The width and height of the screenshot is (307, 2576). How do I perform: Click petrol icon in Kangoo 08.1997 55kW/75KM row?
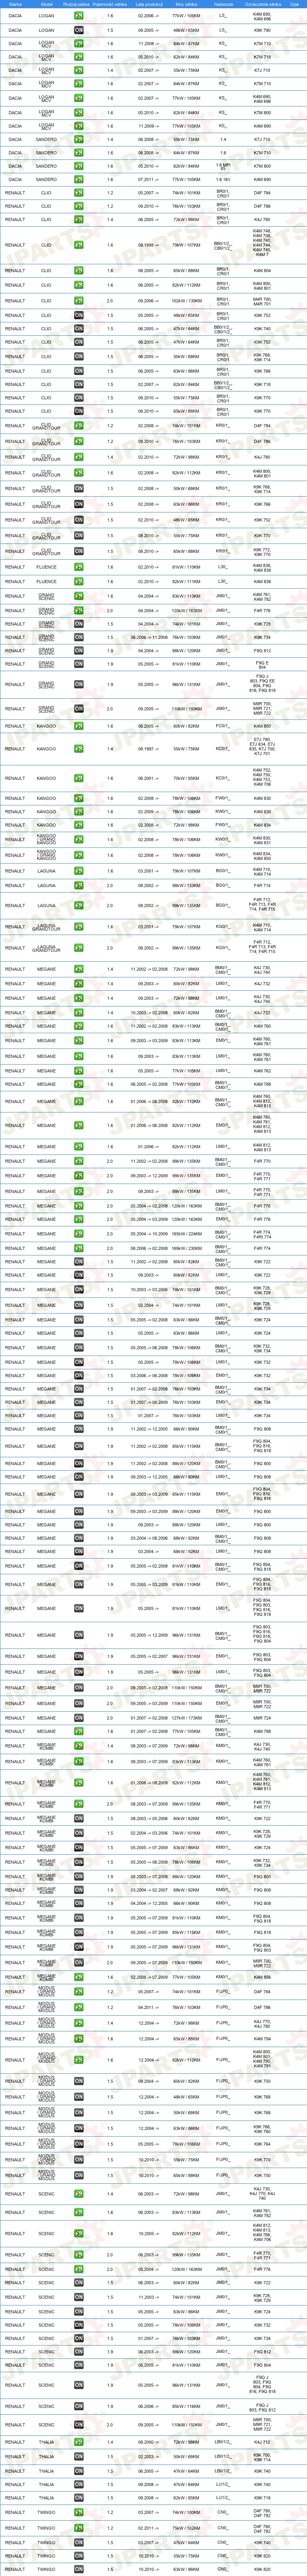coord(79,748)
